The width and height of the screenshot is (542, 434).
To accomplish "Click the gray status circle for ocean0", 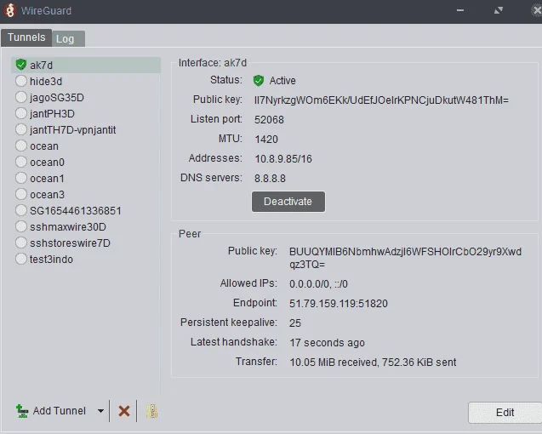I will (21, 162).
